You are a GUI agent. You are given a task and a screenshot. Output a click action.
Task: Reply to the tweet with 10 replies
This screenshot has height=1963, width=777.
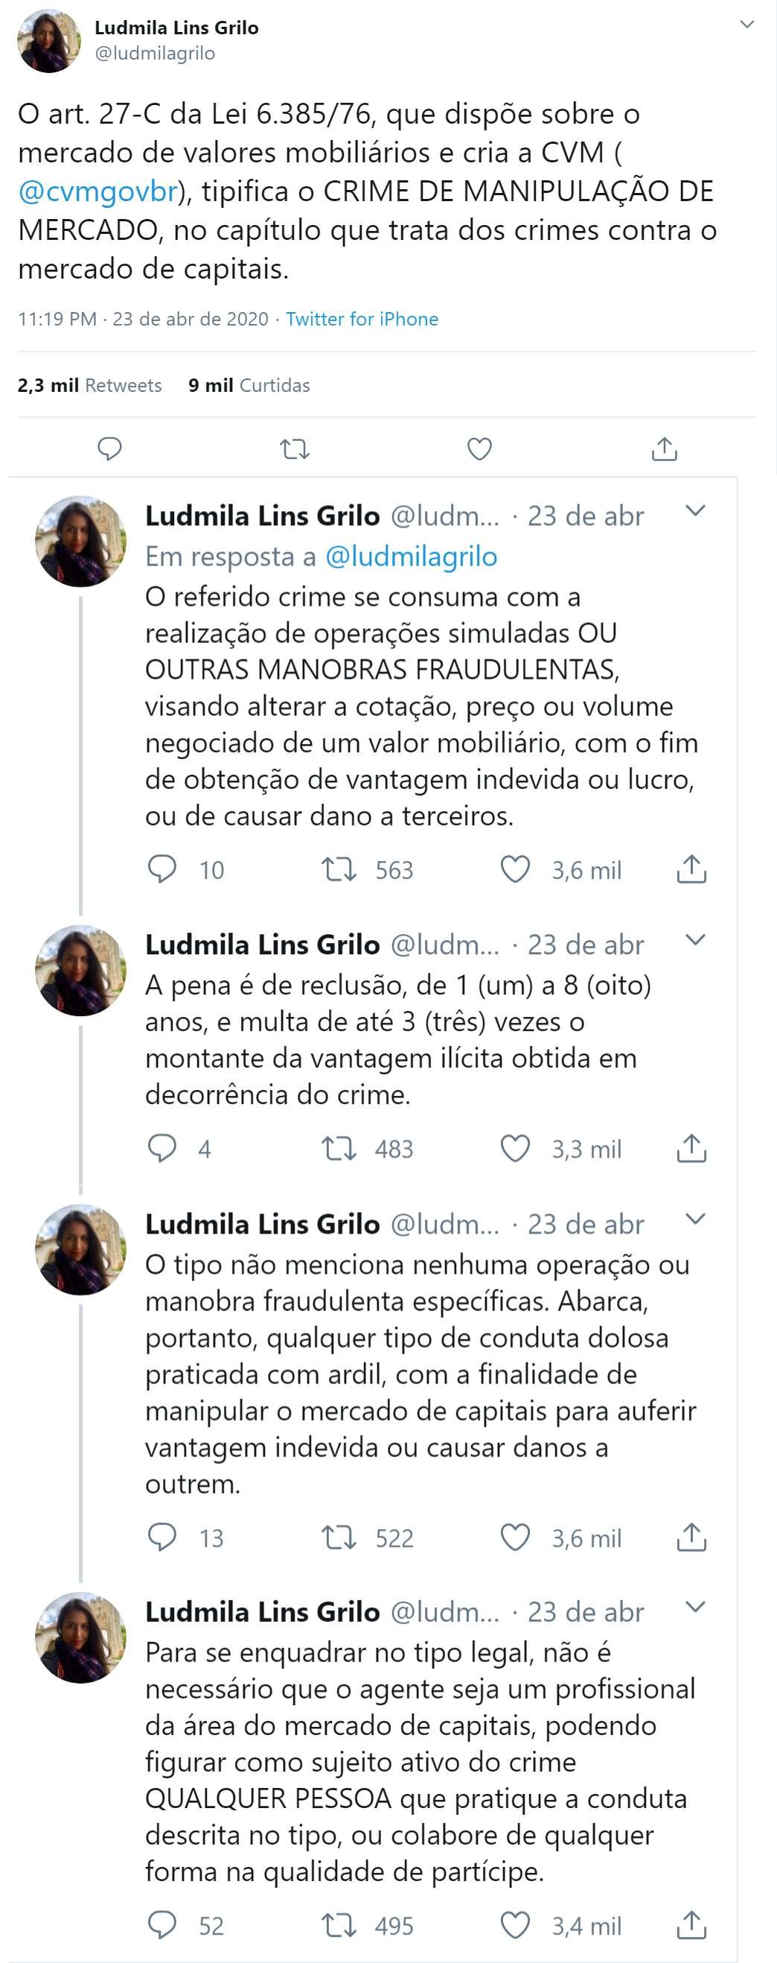162,869
